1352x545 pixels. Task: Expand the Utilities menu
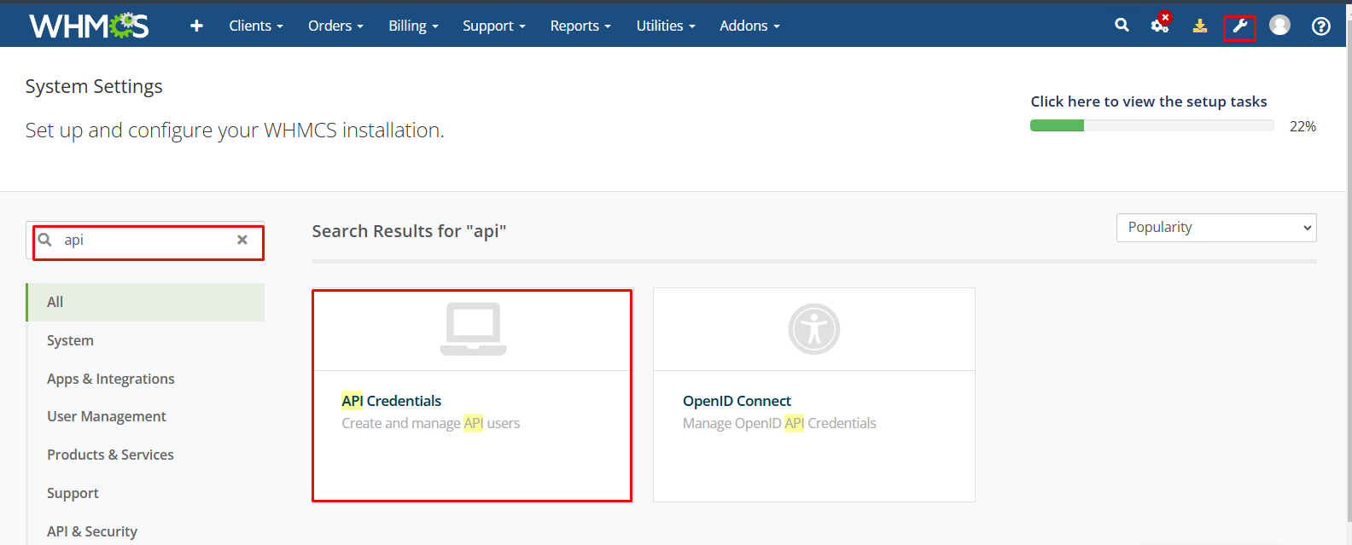[666, 26]
